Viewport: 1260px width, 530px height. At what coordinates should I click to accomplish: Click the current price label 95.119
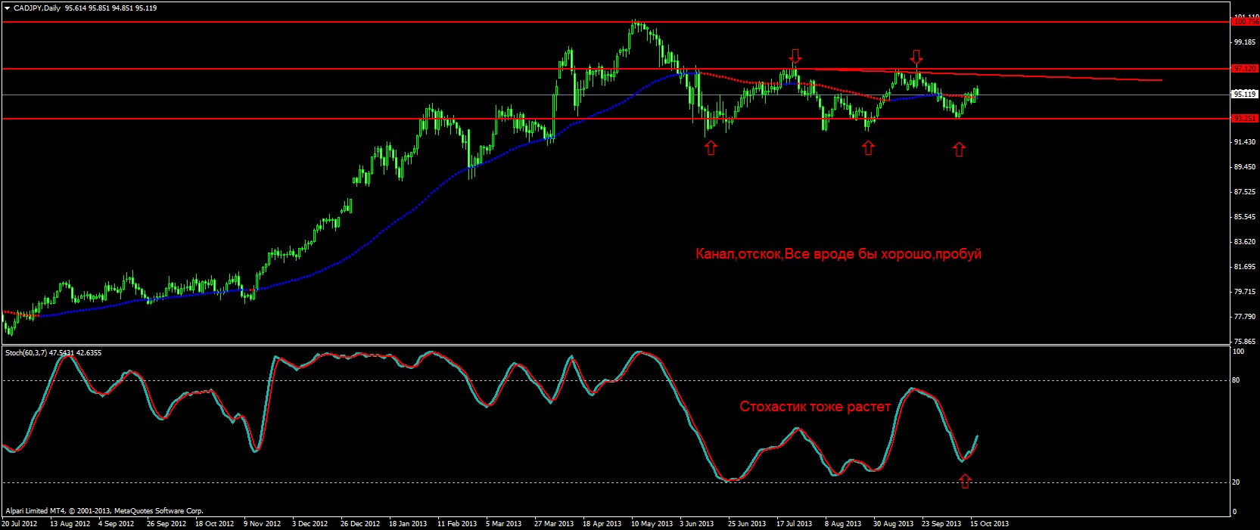coord(1245,95)
